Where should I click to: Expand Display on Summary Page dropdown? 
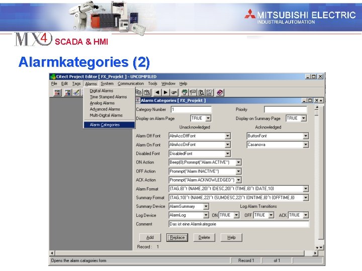[x=304, y=118]
